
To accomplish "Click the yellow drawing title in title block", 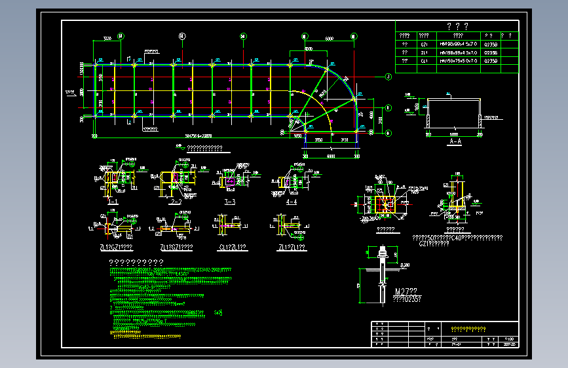I will coord(468,329).
